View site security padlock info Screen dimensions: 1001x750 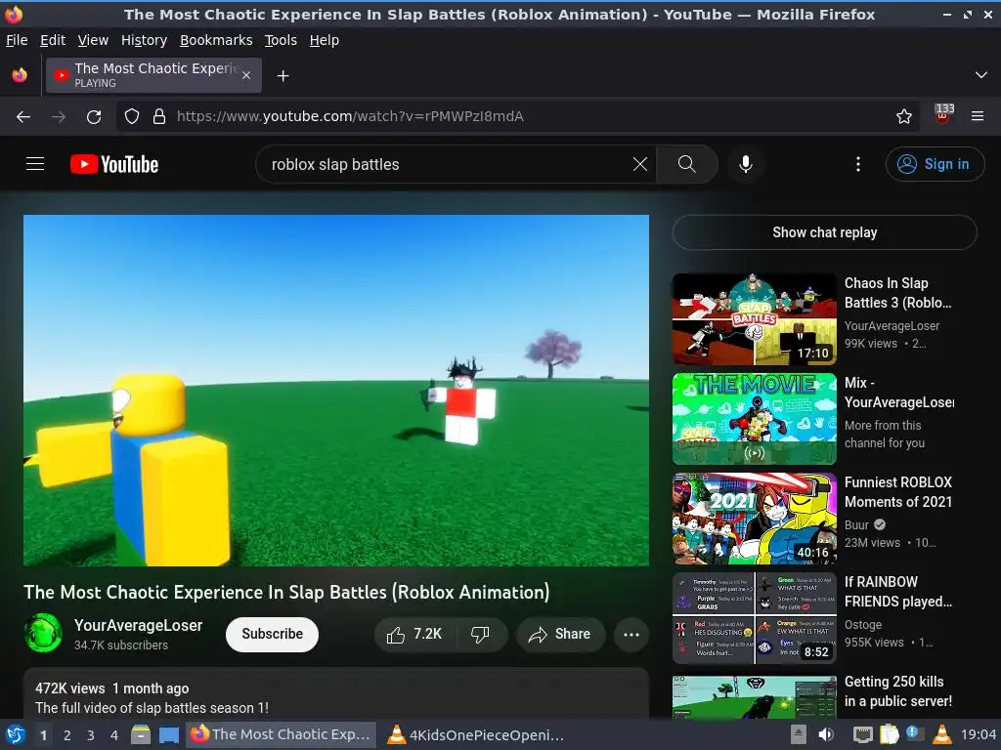tap(159, 116)
